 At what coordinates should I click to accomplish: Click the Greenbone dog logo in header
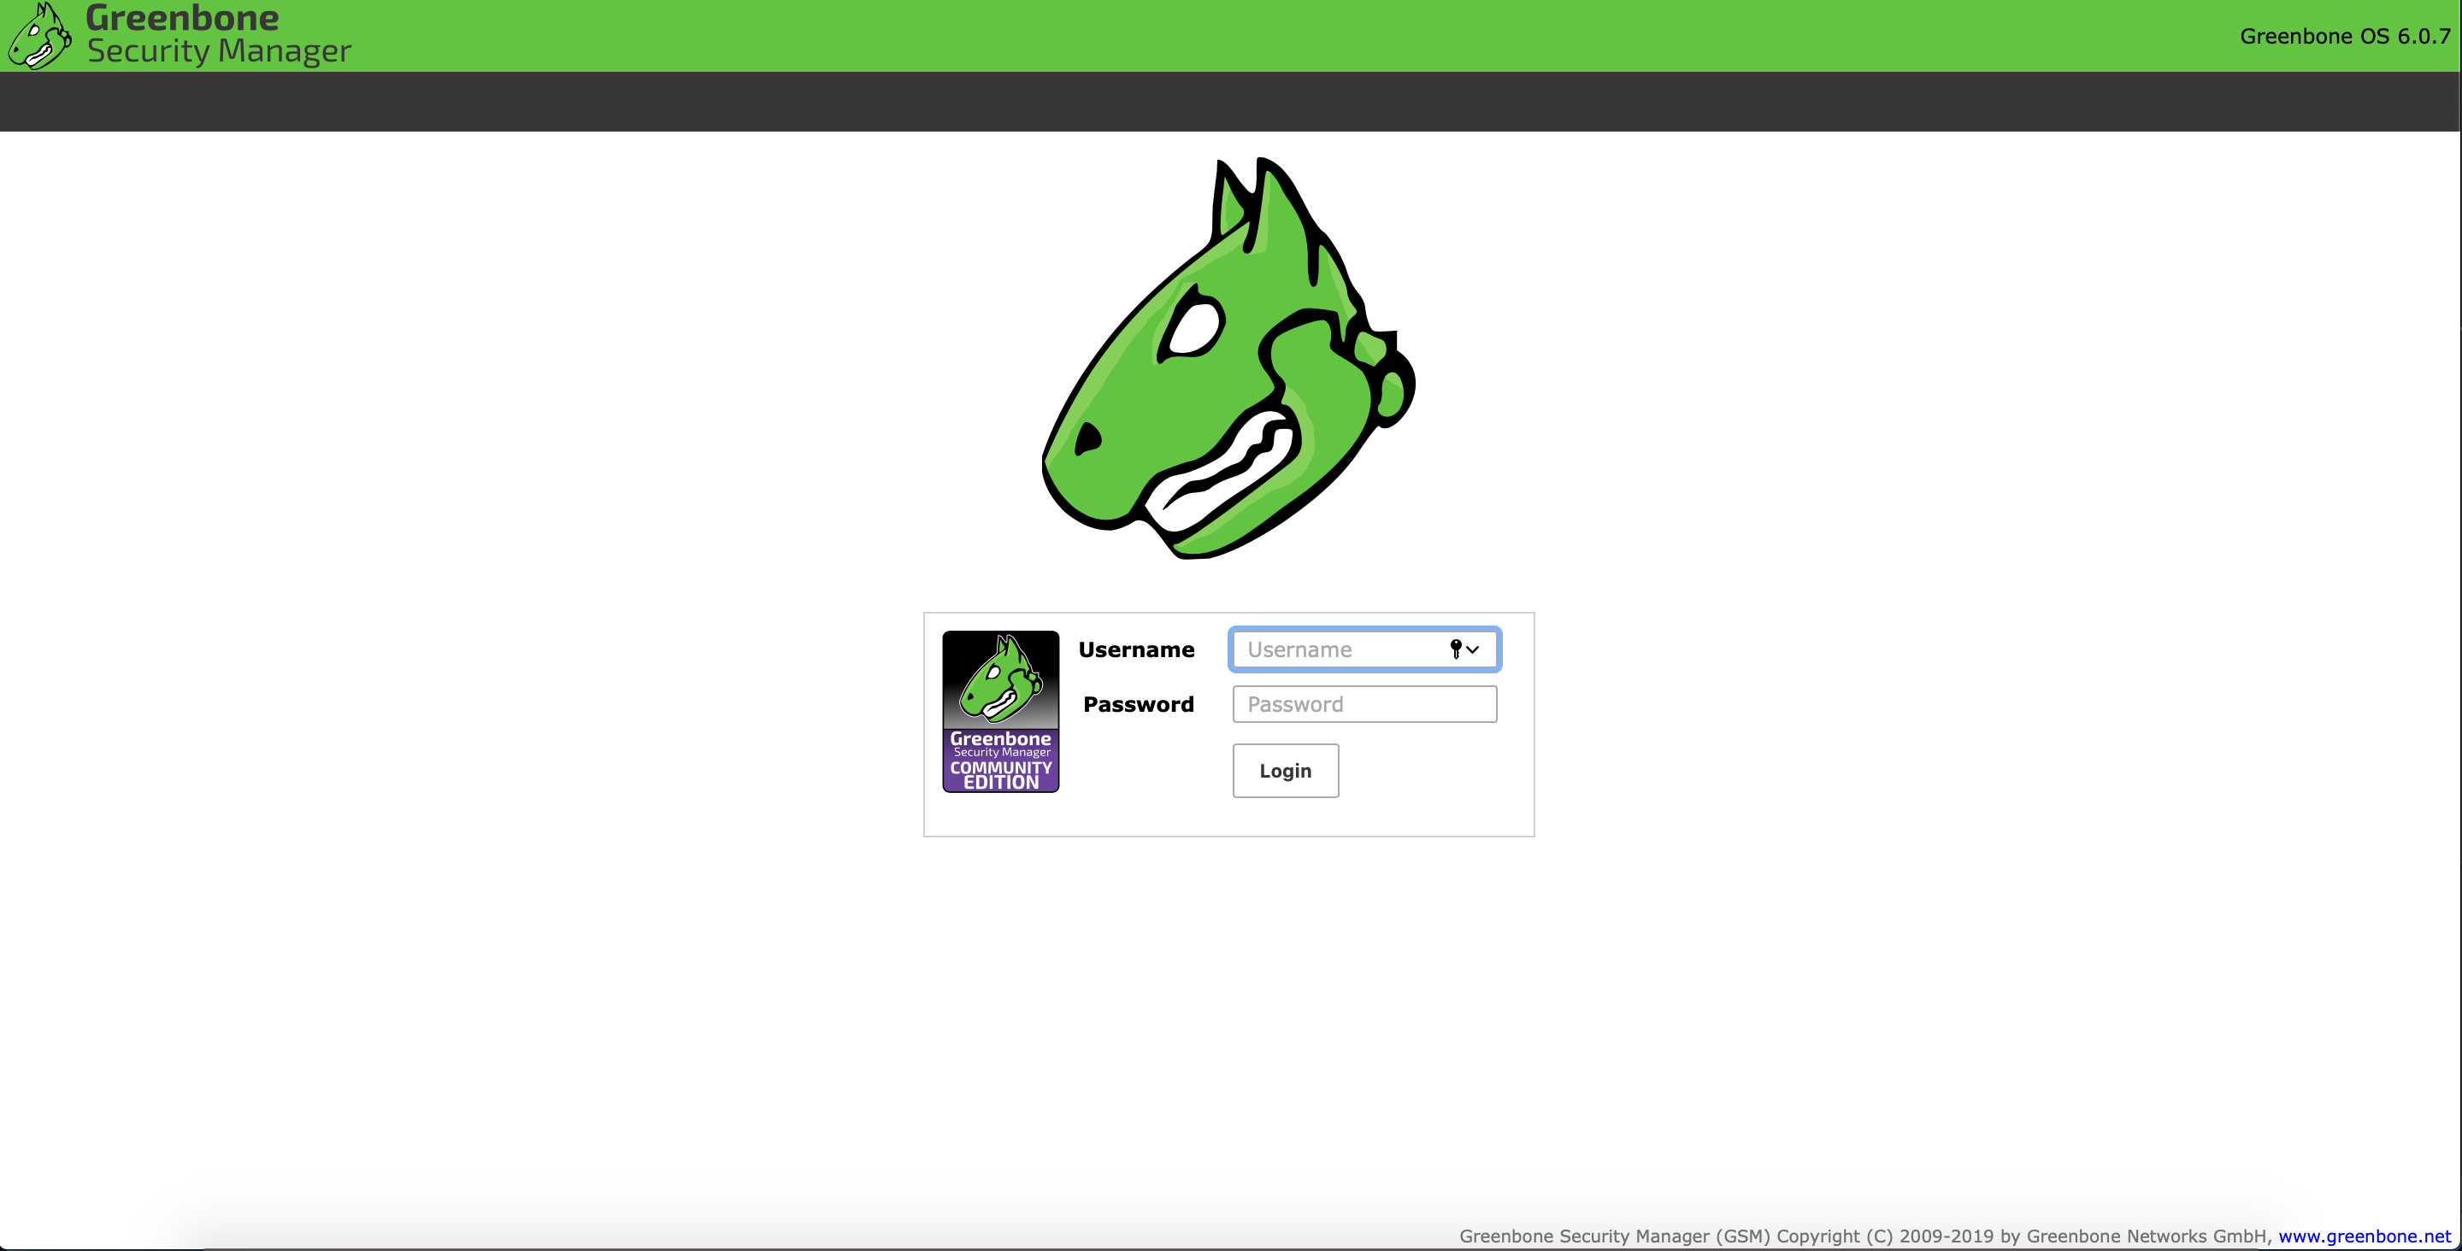click(39, 35)
